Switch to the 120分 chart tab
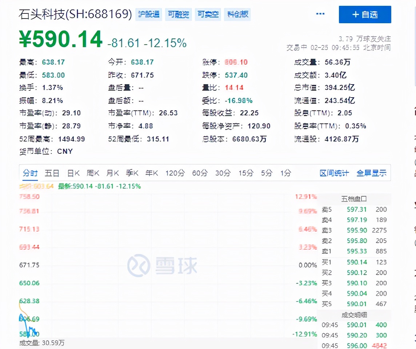416x349 pixels. pyautogui.click(x=175, y=173)
